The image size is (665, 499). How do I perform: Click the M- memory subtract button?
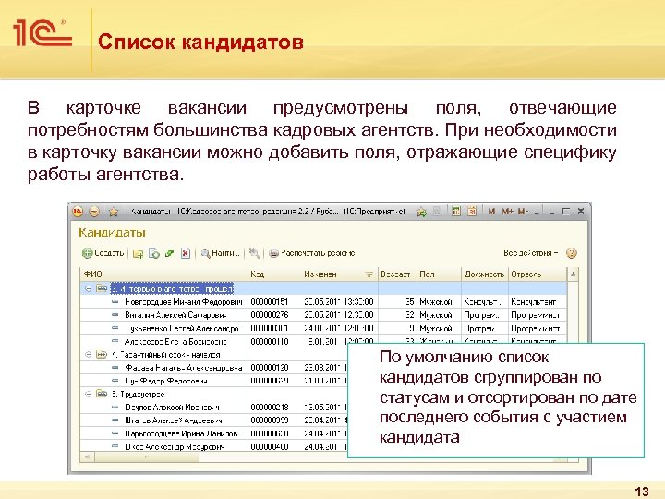tap(523, 211)
